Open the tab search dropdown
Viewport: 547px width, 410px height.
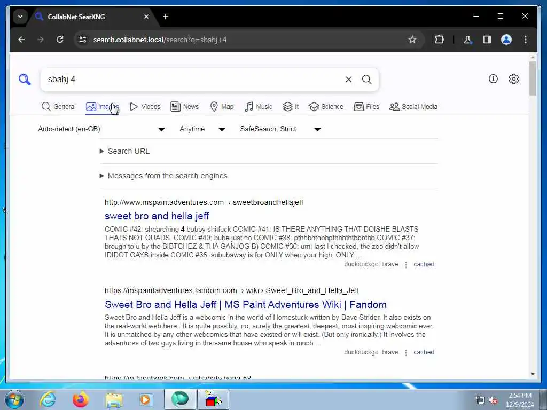[20, 17]
